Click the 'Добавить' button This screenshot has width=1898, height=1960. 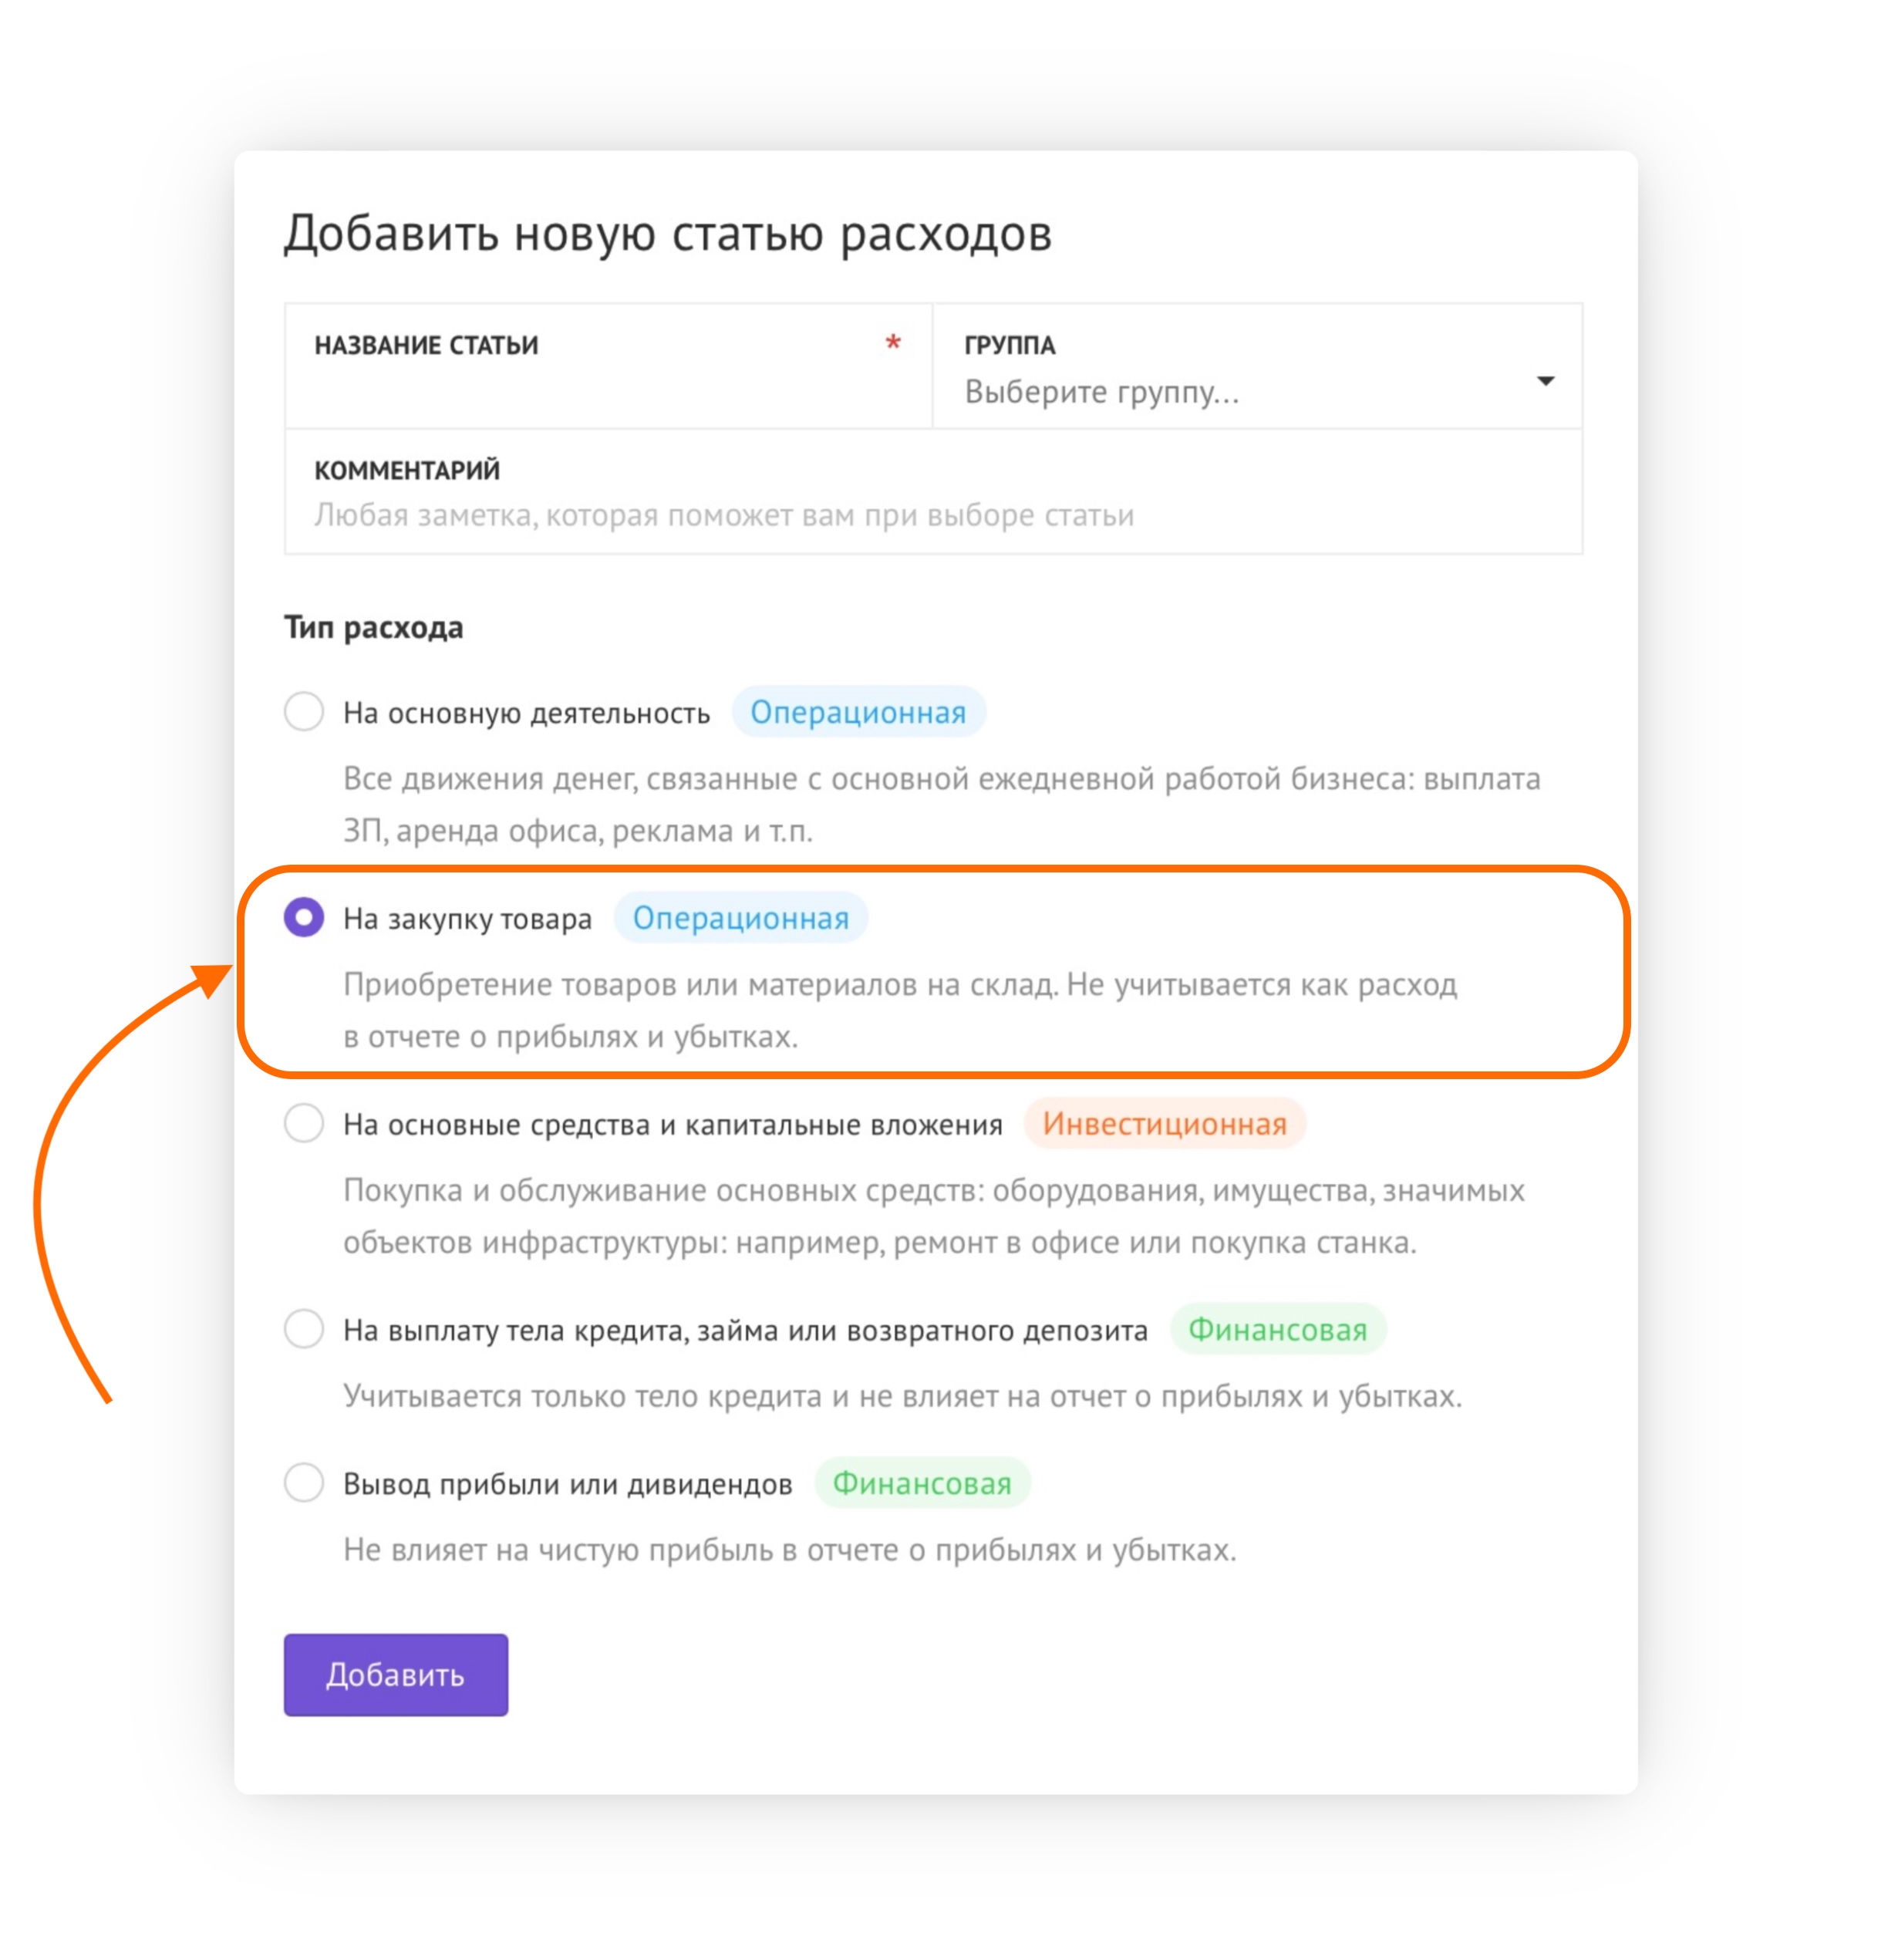pyautogui.click(x=396, y=1675)
